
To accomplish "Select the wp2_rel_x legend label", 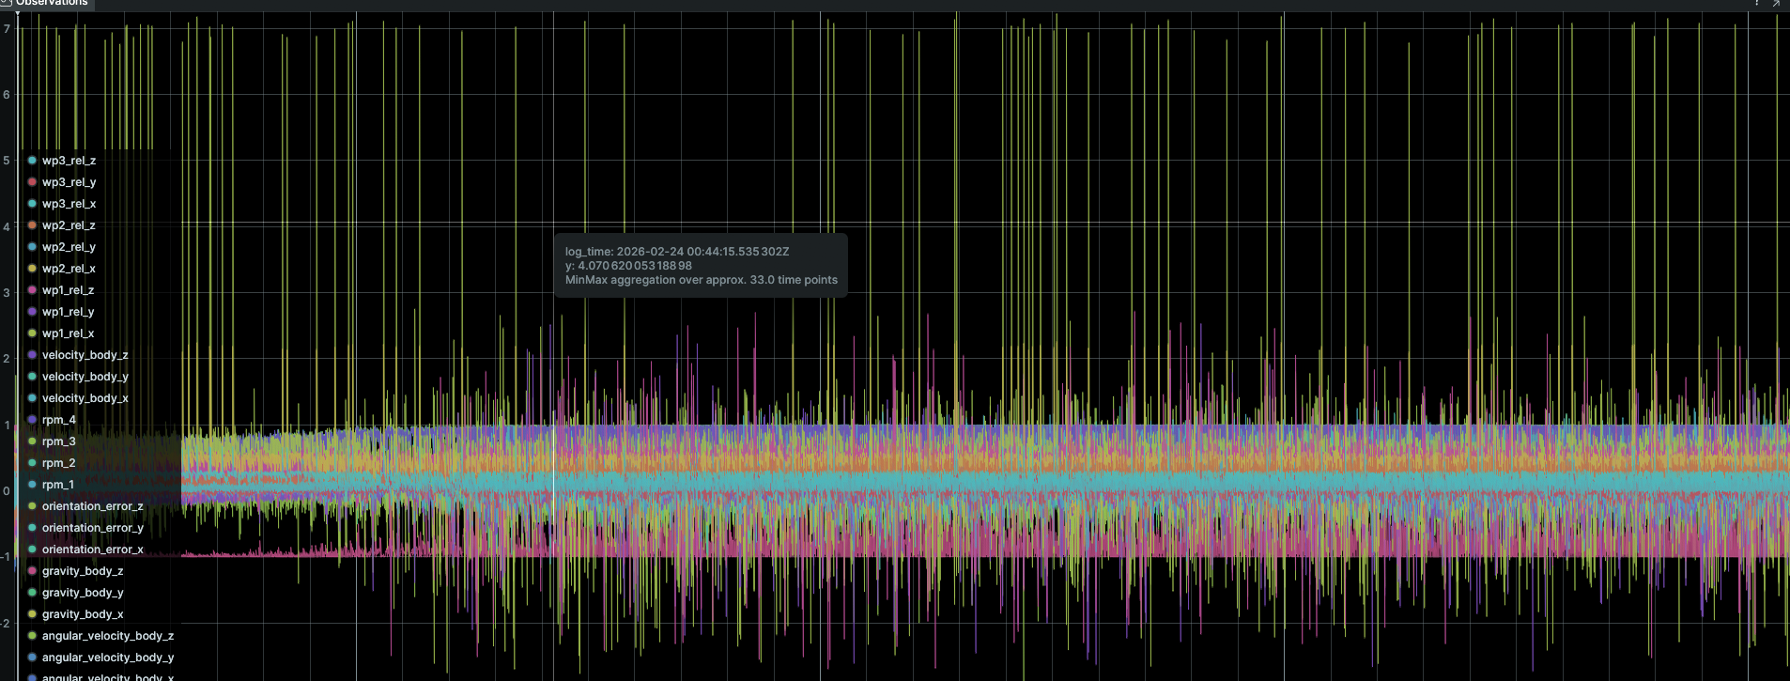I will [69, 269].
